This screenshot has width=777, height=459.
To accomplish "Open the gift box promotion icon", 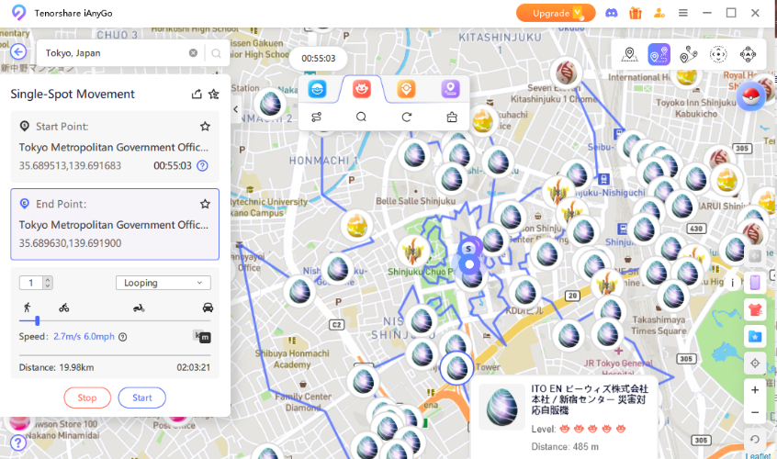I will coord(636,14).
